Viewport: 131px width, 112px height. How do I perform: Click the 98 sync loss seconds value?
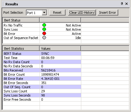click(43, 95)
